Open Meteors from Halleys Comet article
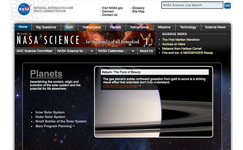Image resolution: width=243 pixels, height=150 pixels. [182, 49]
